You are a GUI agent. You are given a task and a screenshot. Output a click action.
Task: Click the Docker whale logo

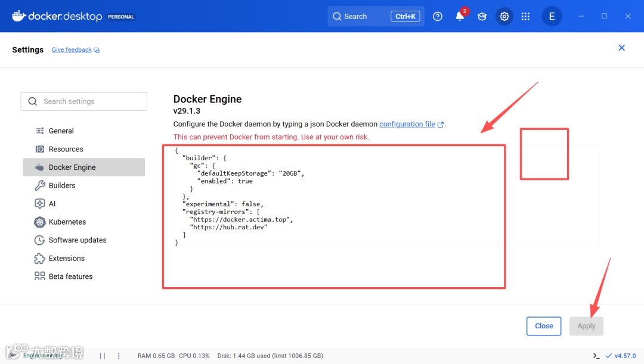[x=18, y=16]
